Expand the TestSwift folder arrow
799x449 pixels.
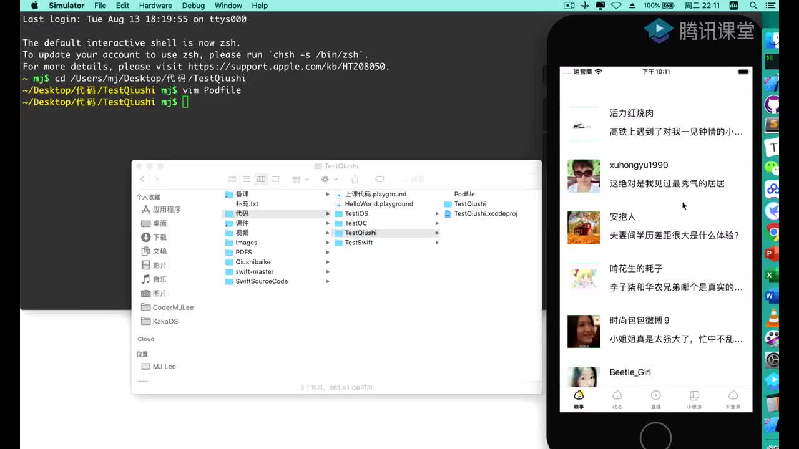[437, 243]
